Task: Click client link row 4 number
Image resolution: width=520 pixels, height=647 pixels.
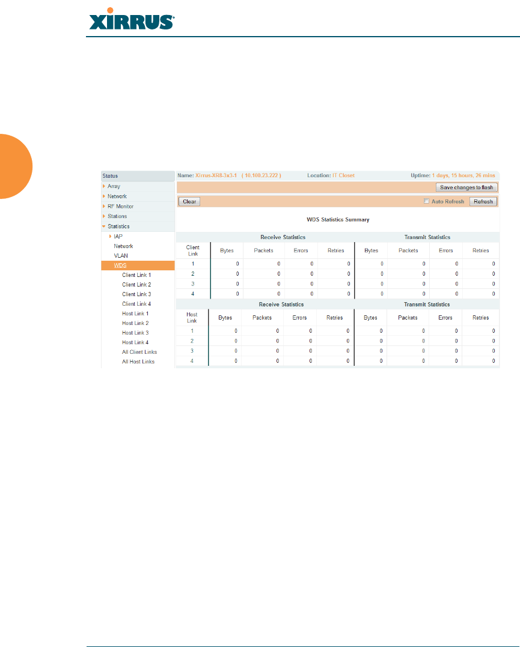Action: pos(193,294)
